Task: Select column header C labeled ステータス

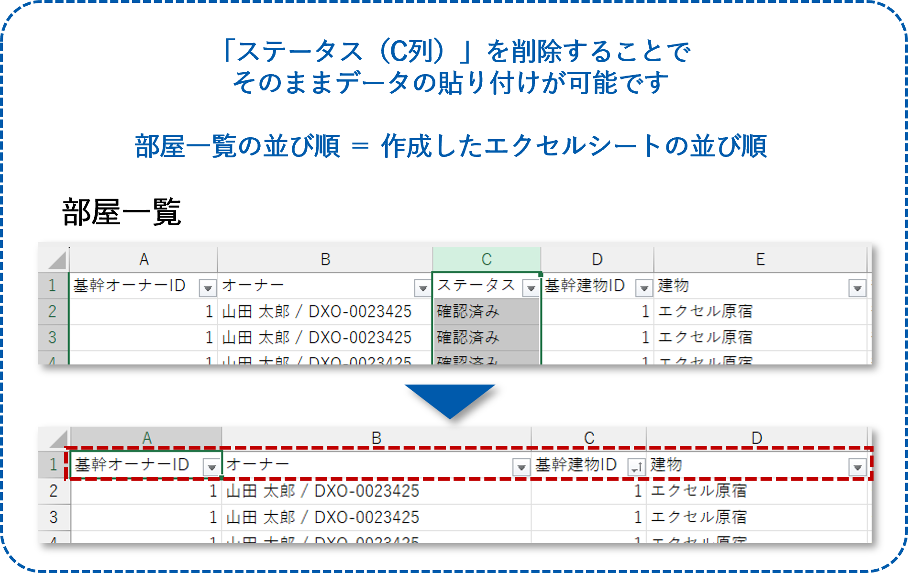Action: pyautogui.click(x=486, y=260)
